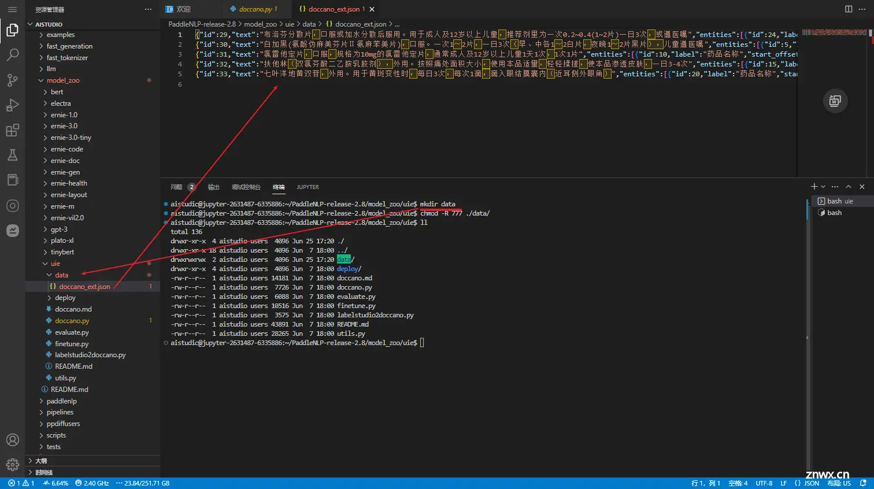Open the 调试控制台 debug console tab
This screenshot has width=874, height=489.
click(x=246, y=187)
